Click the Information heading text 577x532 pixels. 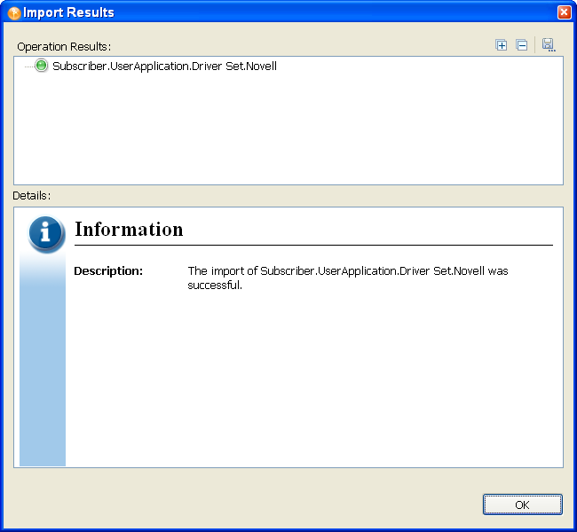pyautogui.click(x=129, y=230)
